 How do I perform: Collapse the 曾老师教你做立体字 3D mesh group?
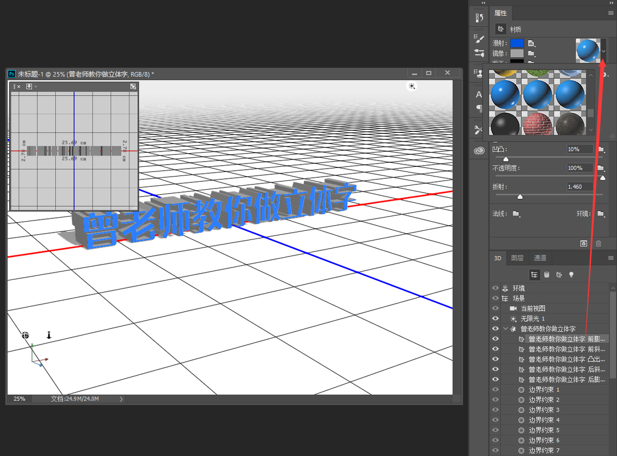point(506,329)
